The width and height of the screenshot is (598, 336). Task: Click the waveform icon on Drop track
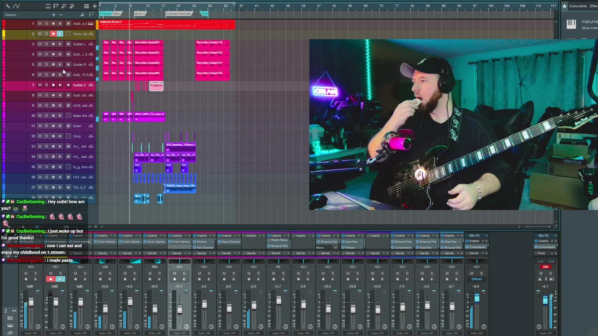click(91, 136)
